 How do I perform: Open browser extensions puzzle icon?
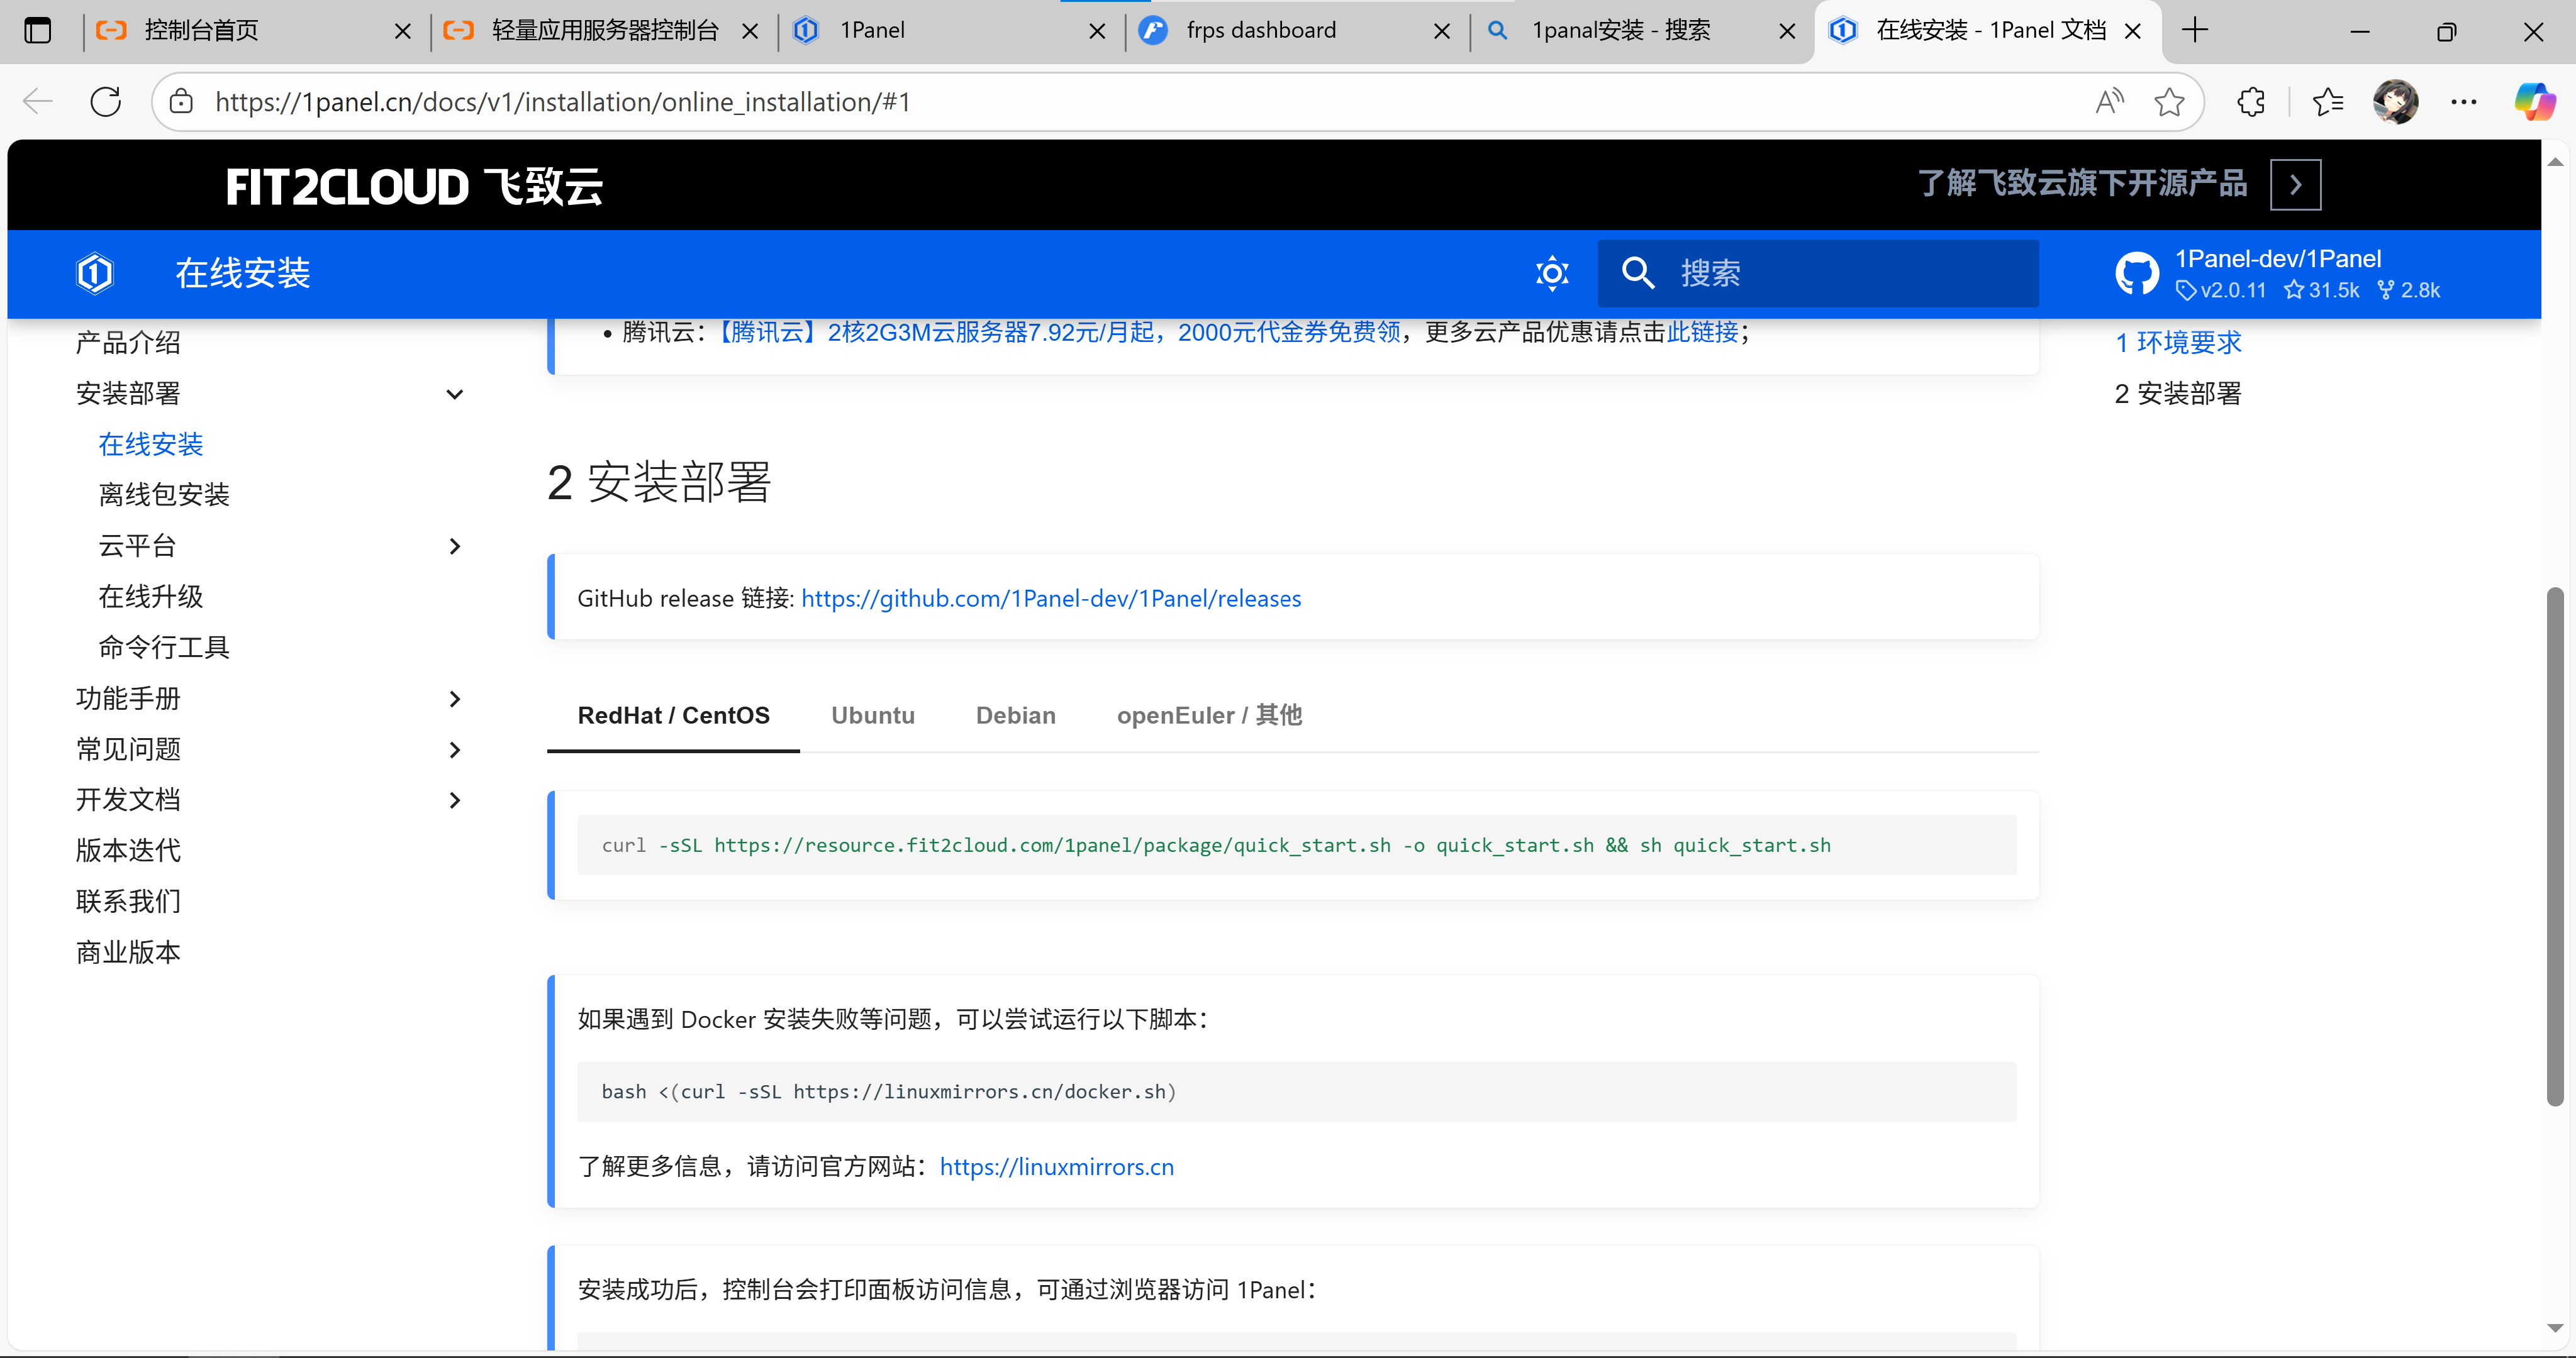coord(2250,102)
